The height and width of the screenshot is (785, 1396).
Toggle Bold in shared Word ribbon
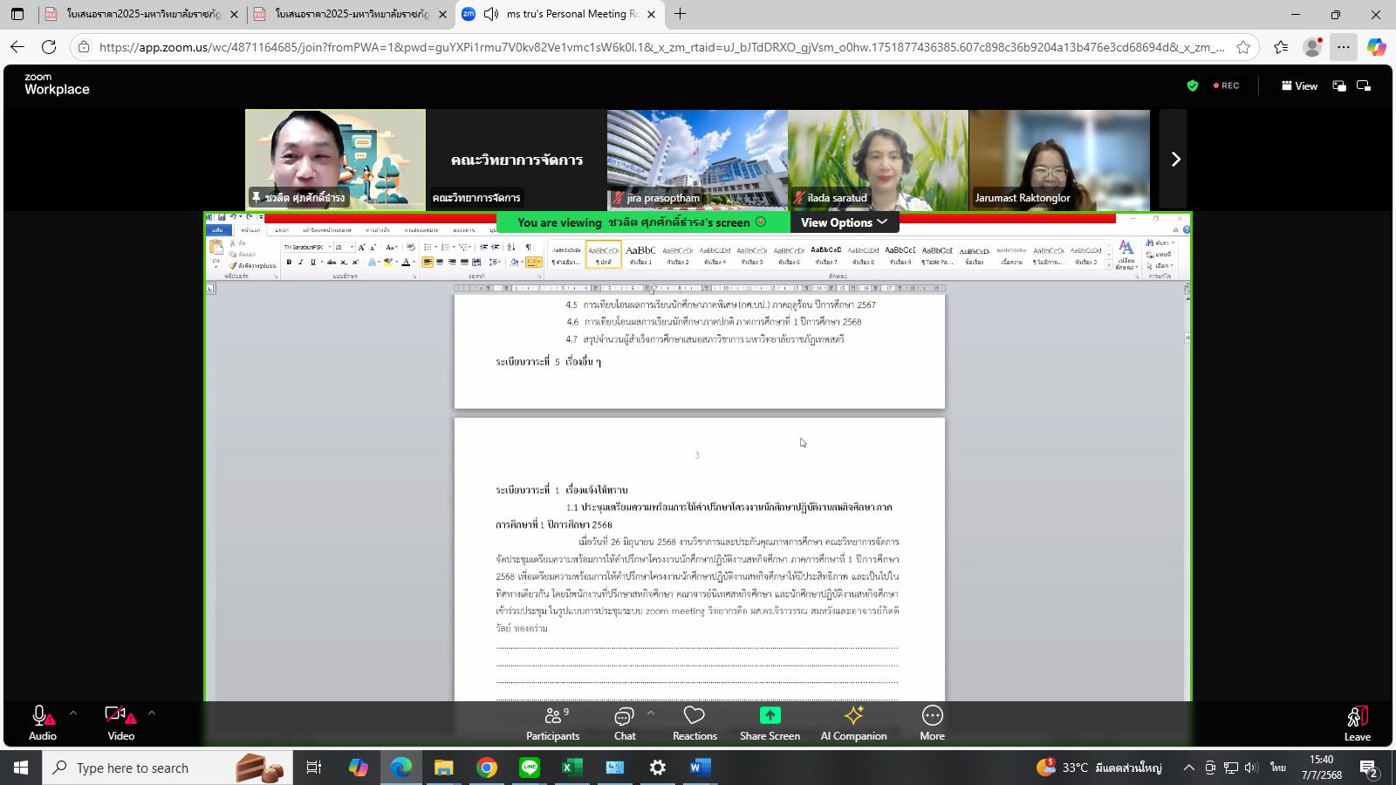[x=289, y=262]
